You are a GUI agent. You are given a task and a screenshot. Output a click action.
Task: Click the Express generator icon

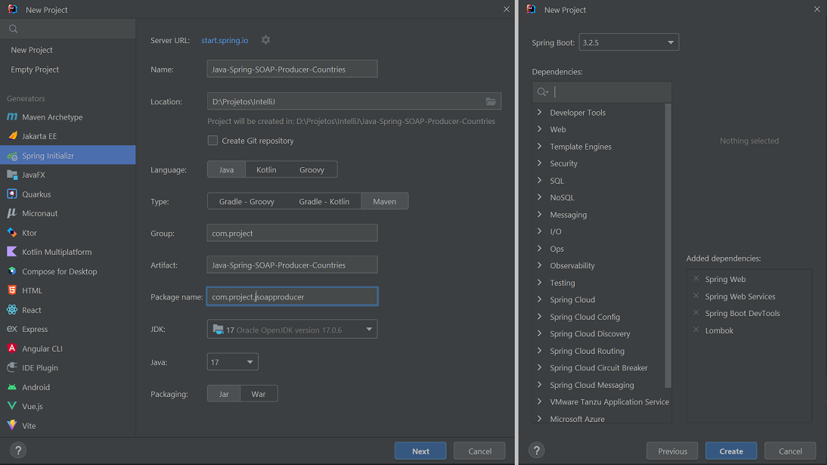pyautogui.click(x=11, y=329)
